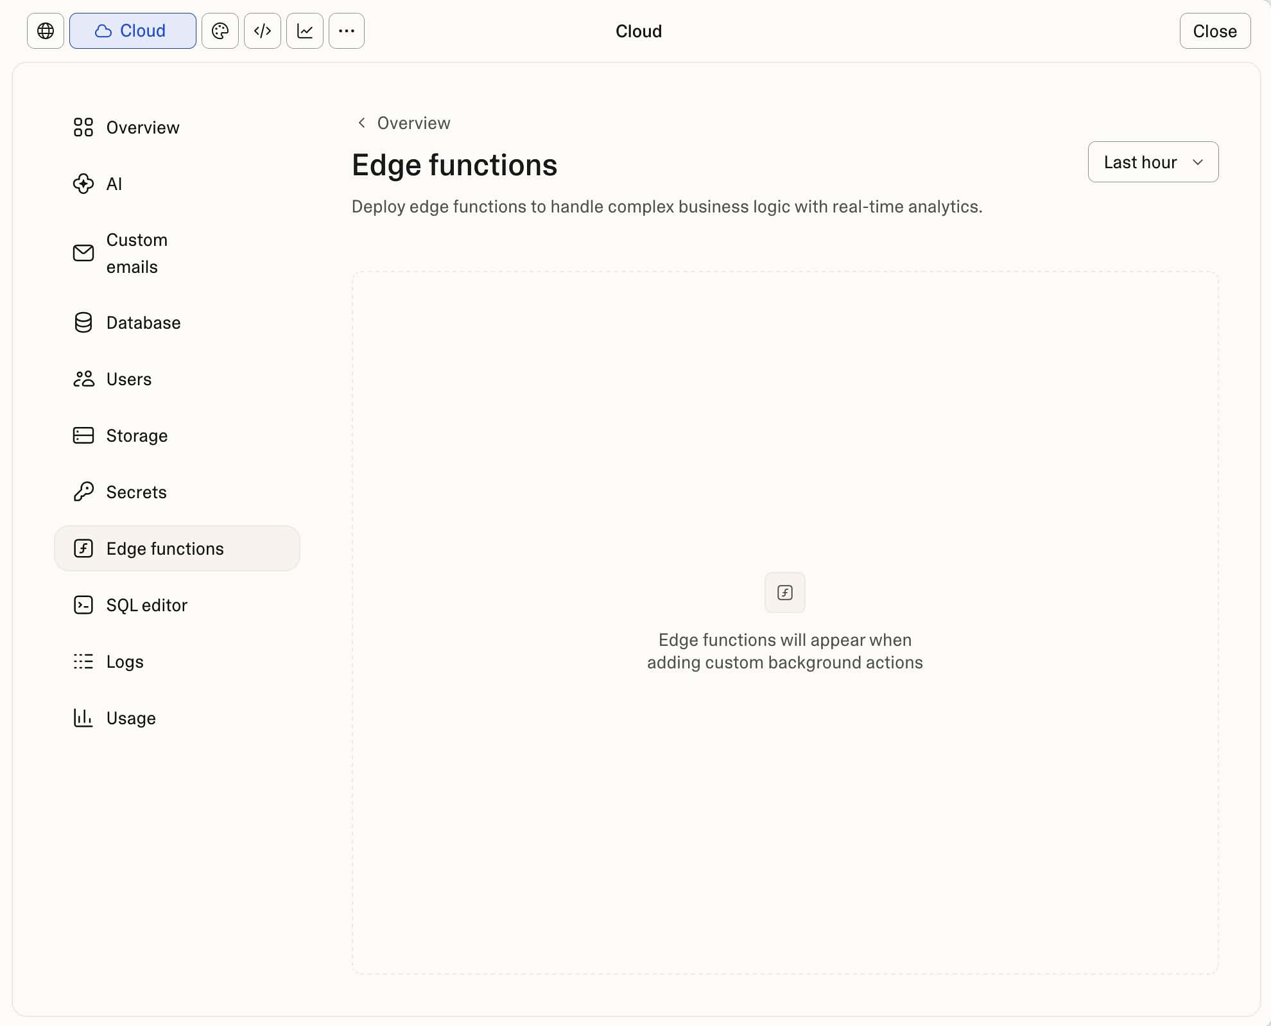Switch to the Cloud tab

pos(132,31)
